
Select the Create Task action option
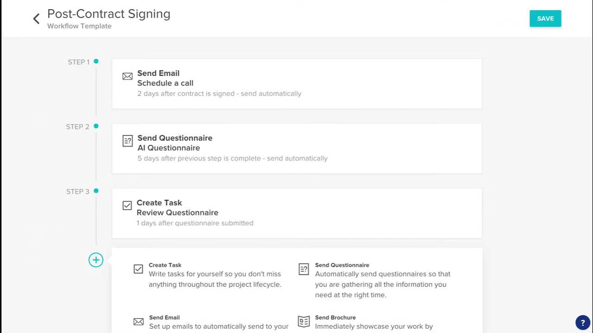point(215,275)
